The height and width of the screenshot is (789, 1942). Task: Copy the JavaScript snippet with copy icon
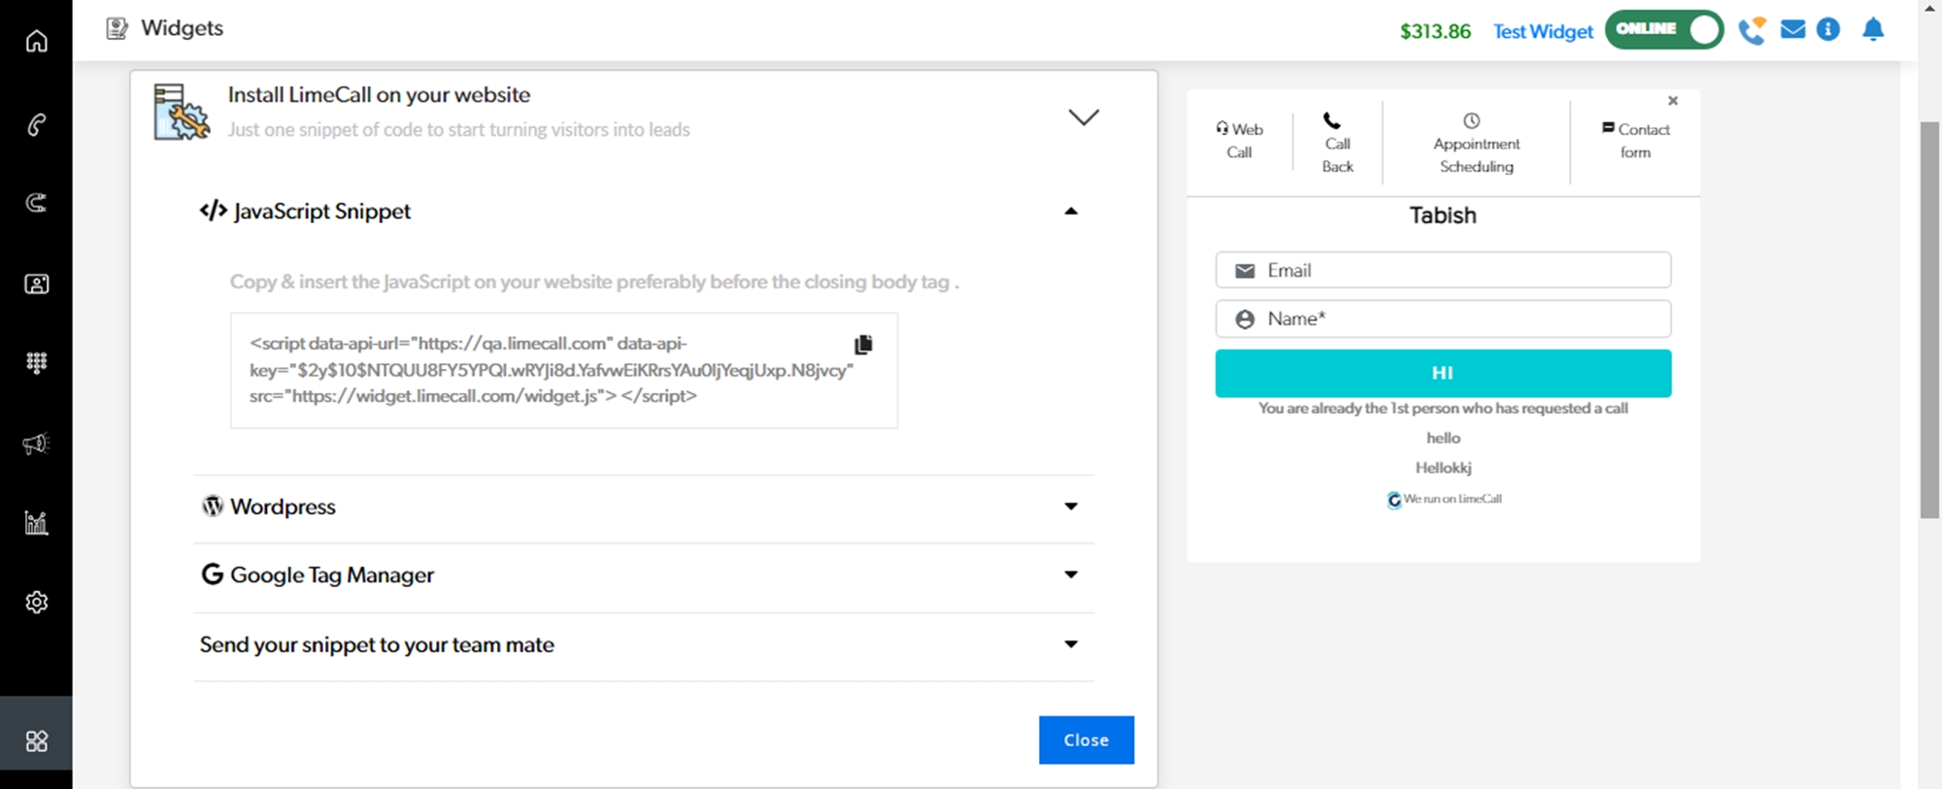[862, 345]
